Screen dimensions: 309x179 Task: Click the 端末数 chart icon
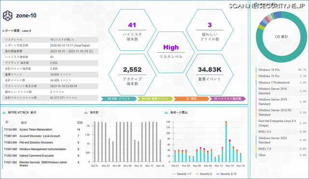[86, 113]
